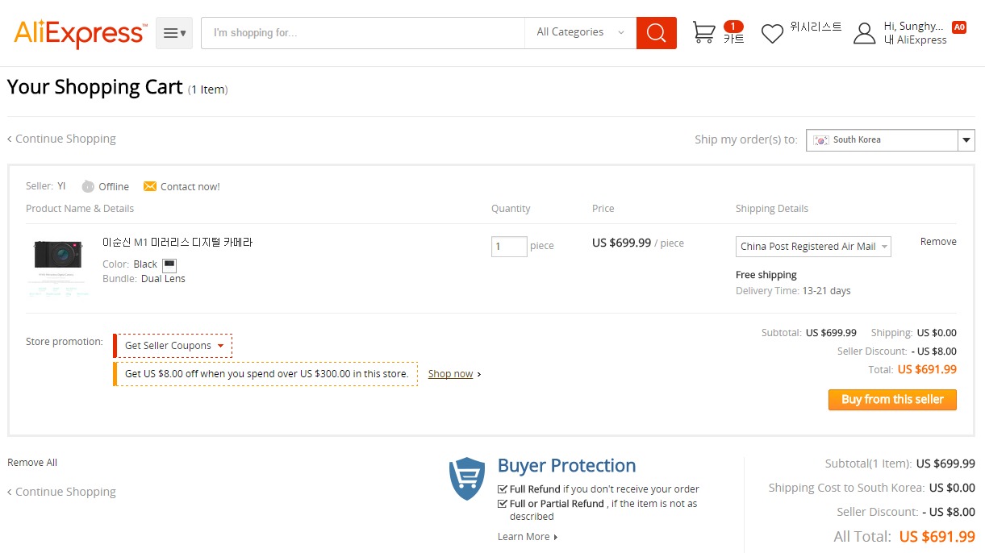985x553 pixels.
Task: Click the Buyer Protection shield icon
Action: tap(467, 479)
